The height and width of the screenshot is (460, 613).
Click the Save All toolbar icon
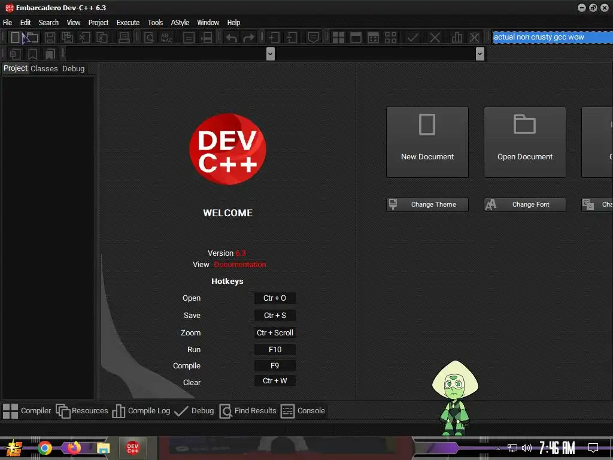click(67, 38)
